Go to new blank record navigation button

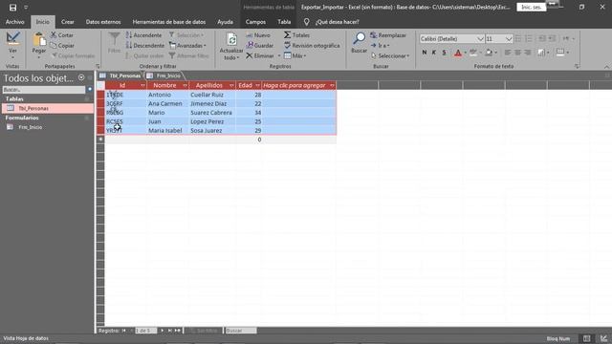(178, 331)
